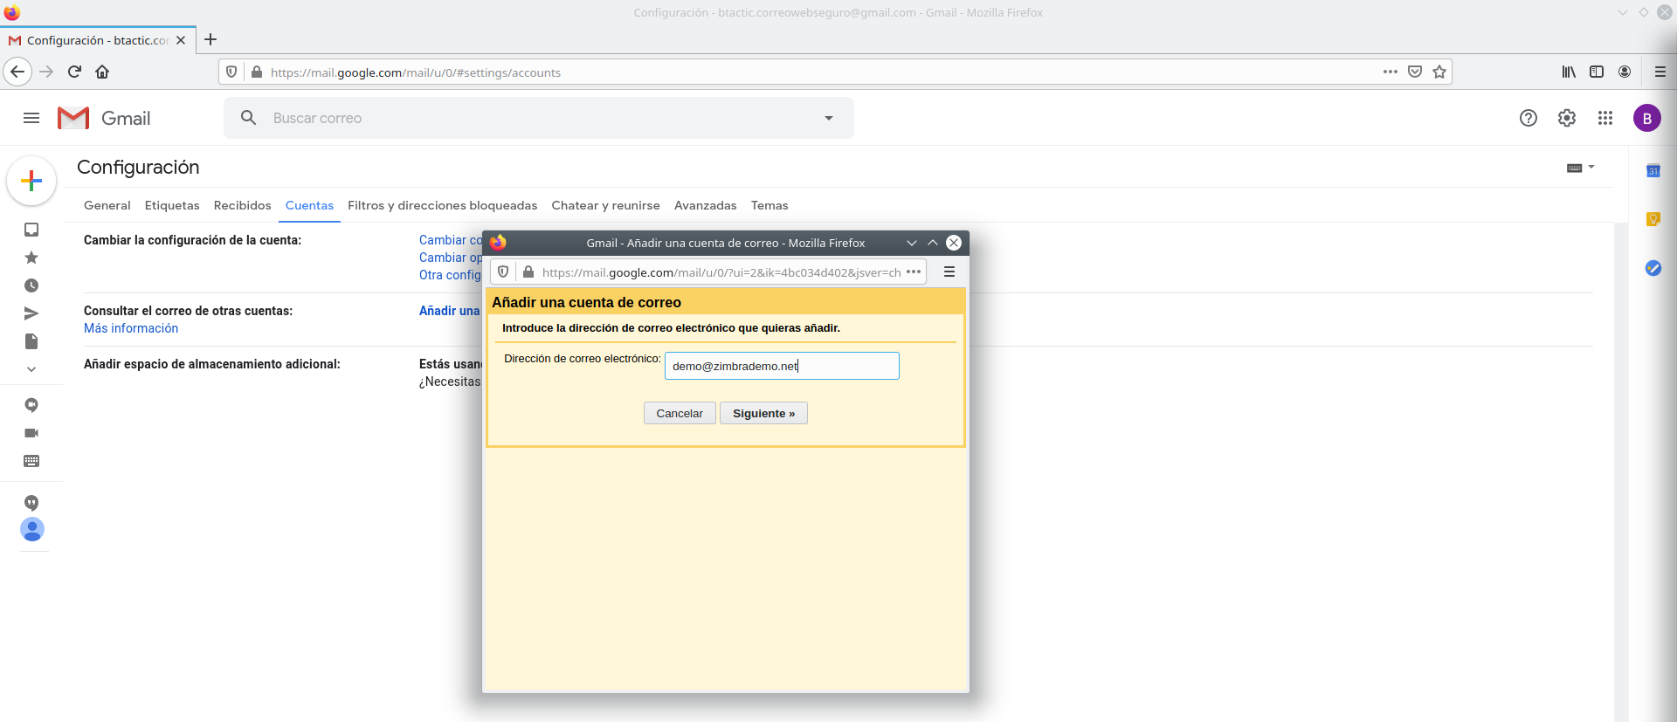Open Firefox account icon
The height and width of the screenshot is (722, 1677).
(x=1625, y=72)
